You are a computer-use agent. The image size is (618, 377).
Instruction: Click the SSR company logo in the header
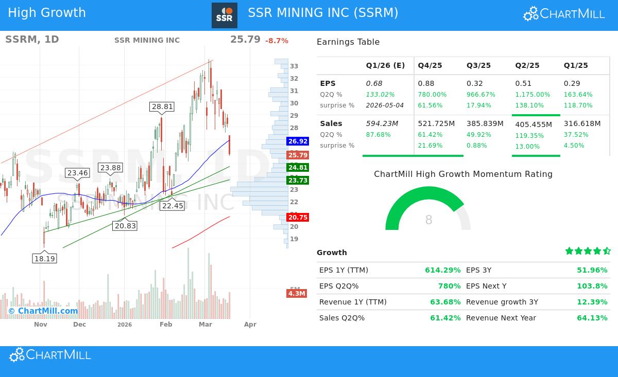pyautogui.click(x=225, y=15)
